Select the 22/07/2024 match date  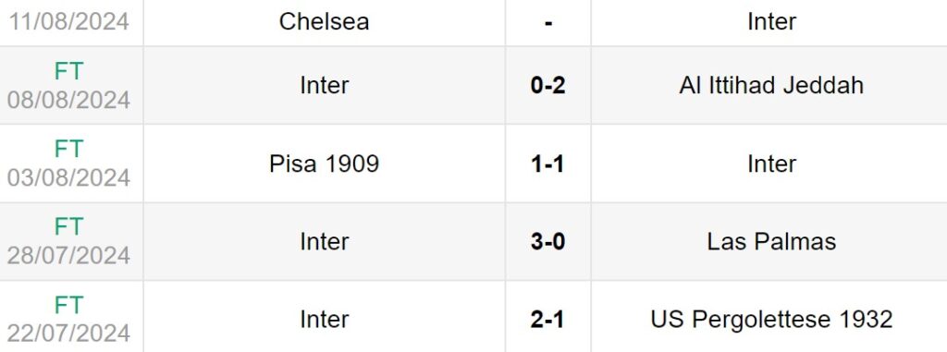coord(68,334)
